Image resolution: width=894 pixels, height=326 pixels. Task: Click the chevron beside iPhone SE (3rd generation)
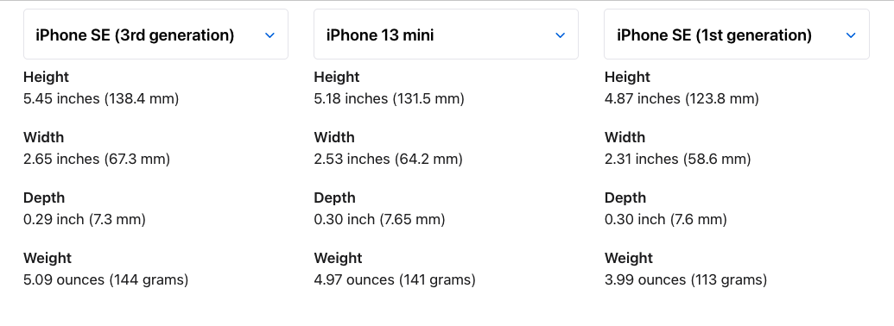point(269,35)
